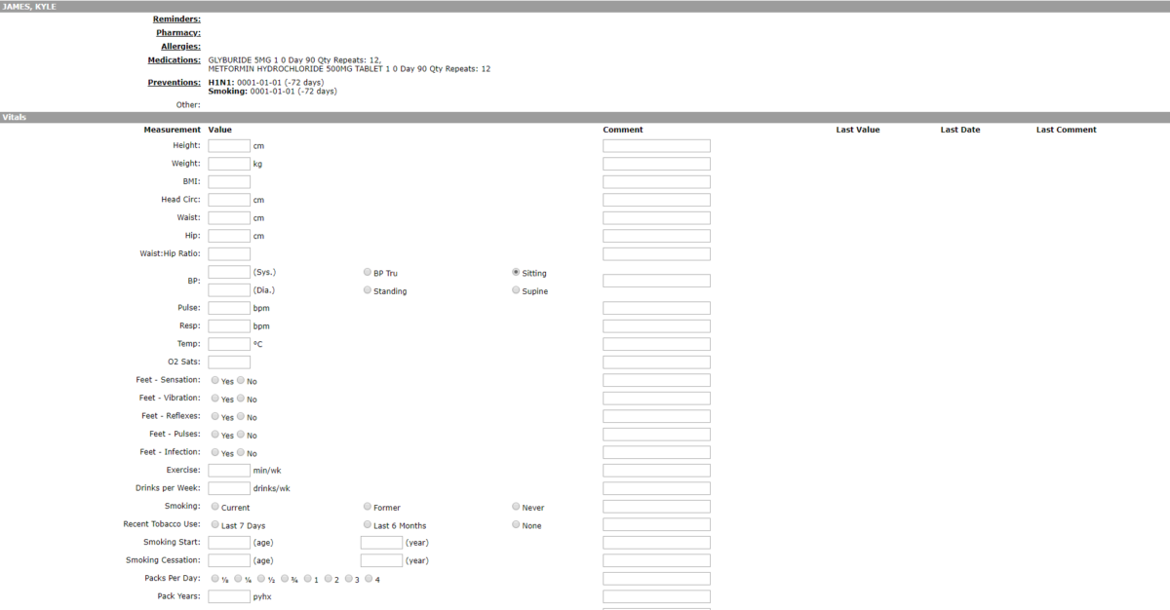Click the Pulse value field

pos(228,307)
